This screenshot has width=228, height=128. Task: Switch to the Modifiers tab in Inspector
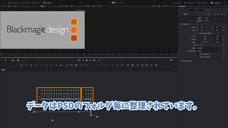tap(209, 10)
